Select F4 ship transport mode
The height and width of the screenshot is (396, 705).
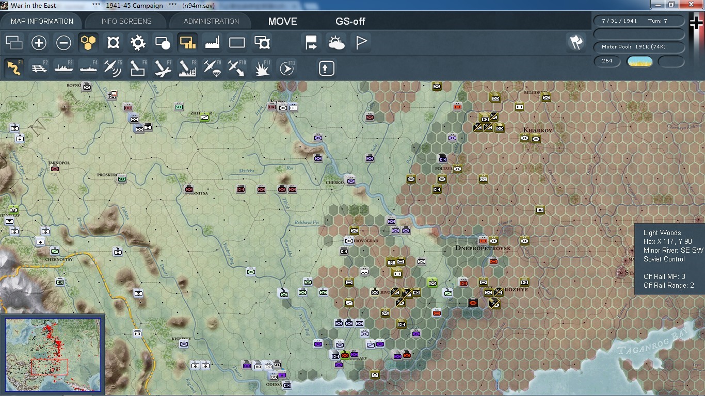(88, 68)
